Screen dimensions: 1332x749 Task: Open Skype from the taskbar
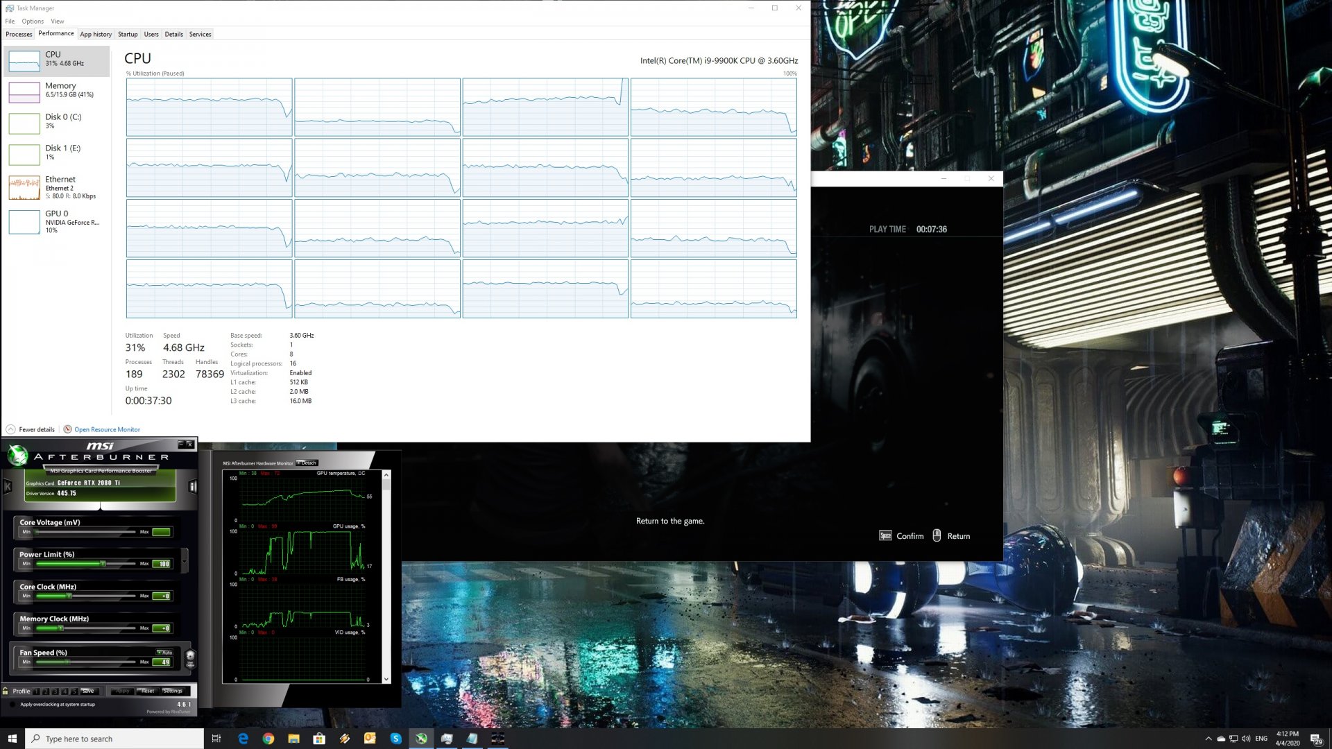395,739
